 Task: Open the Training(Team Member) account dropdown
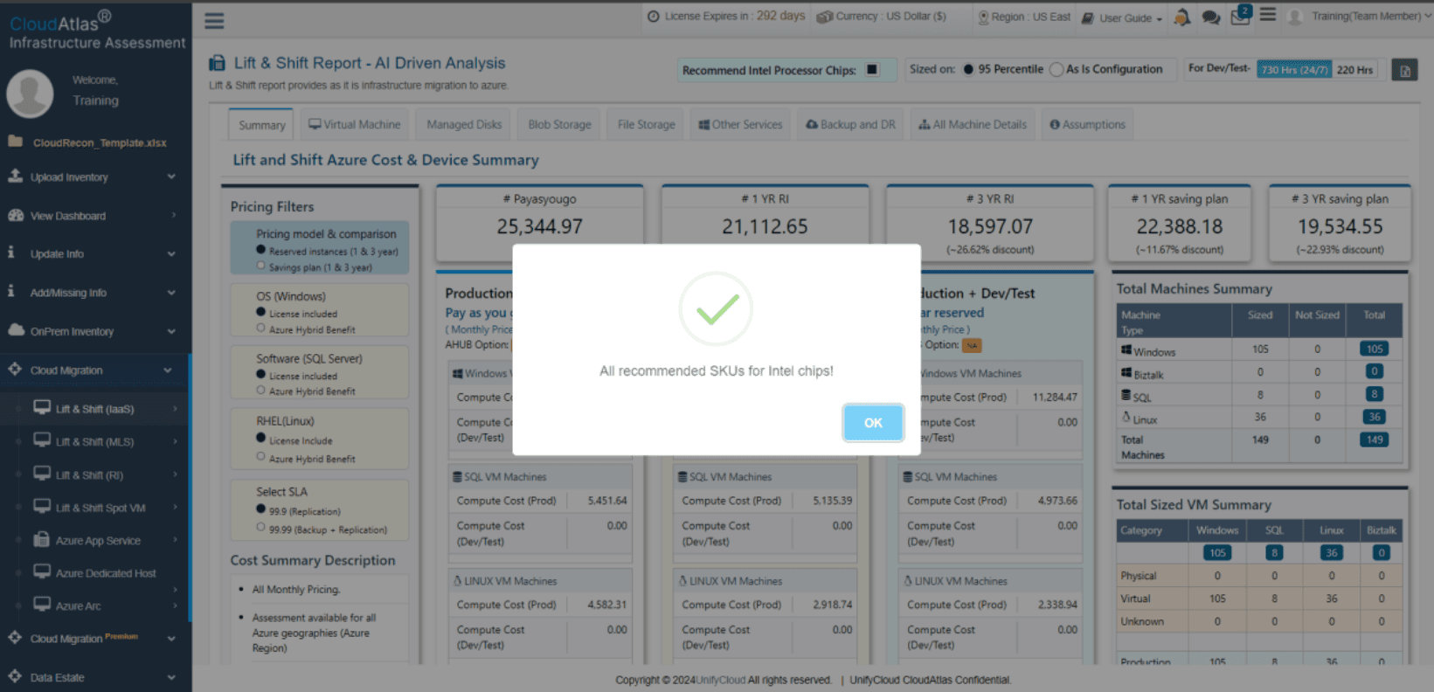click(x=1361, y=17)
